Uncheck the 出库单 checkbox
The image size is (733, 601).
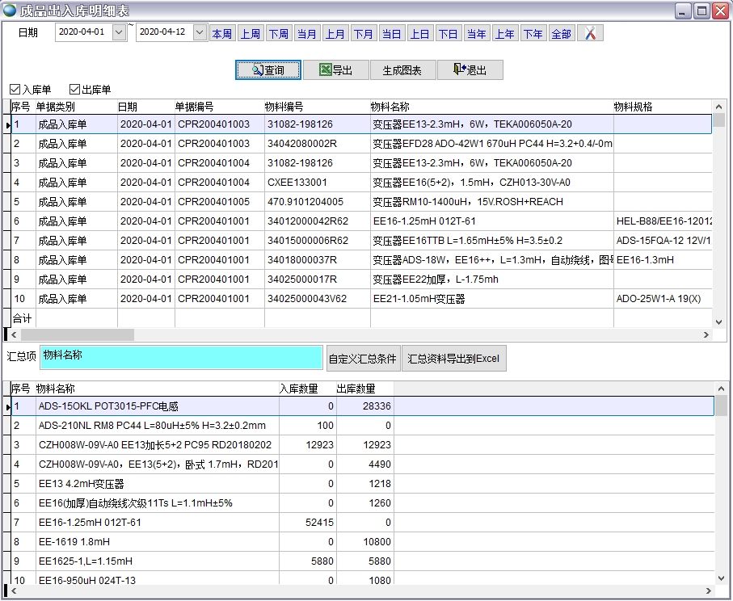[75, 90]
